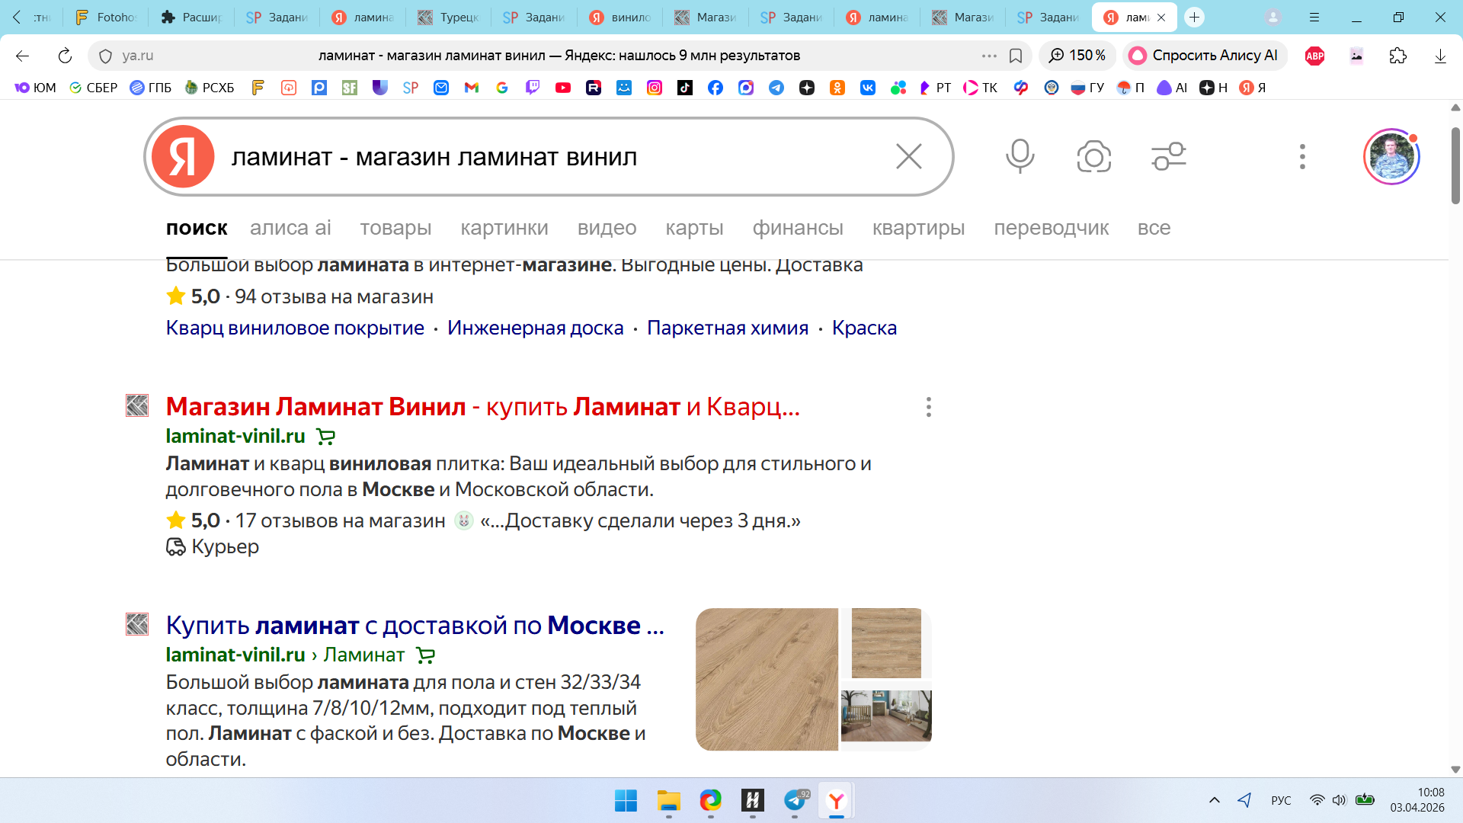Image resolution: width=1463 pixels, height=823 pixels.
Task: Click the bookmark icon in address bar
Action: 1015,56
